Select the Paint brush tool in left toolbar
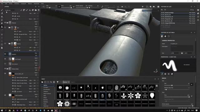This screenshot has width=200, height=112. coord(2,10)
